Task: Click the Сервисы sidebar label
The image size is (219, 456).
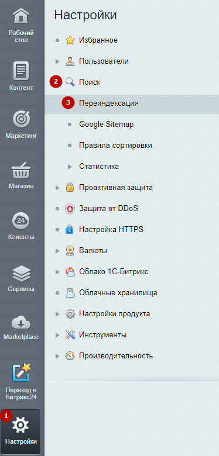Action: (21, 289)
